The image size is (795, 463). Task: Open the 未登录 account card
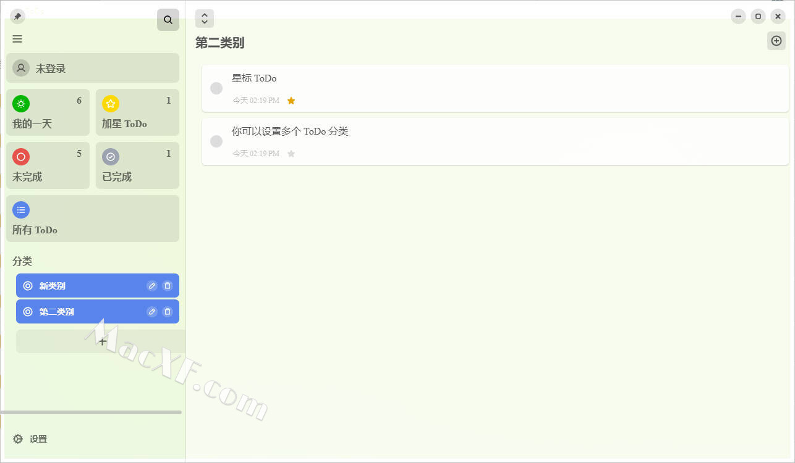click(93, 68)
